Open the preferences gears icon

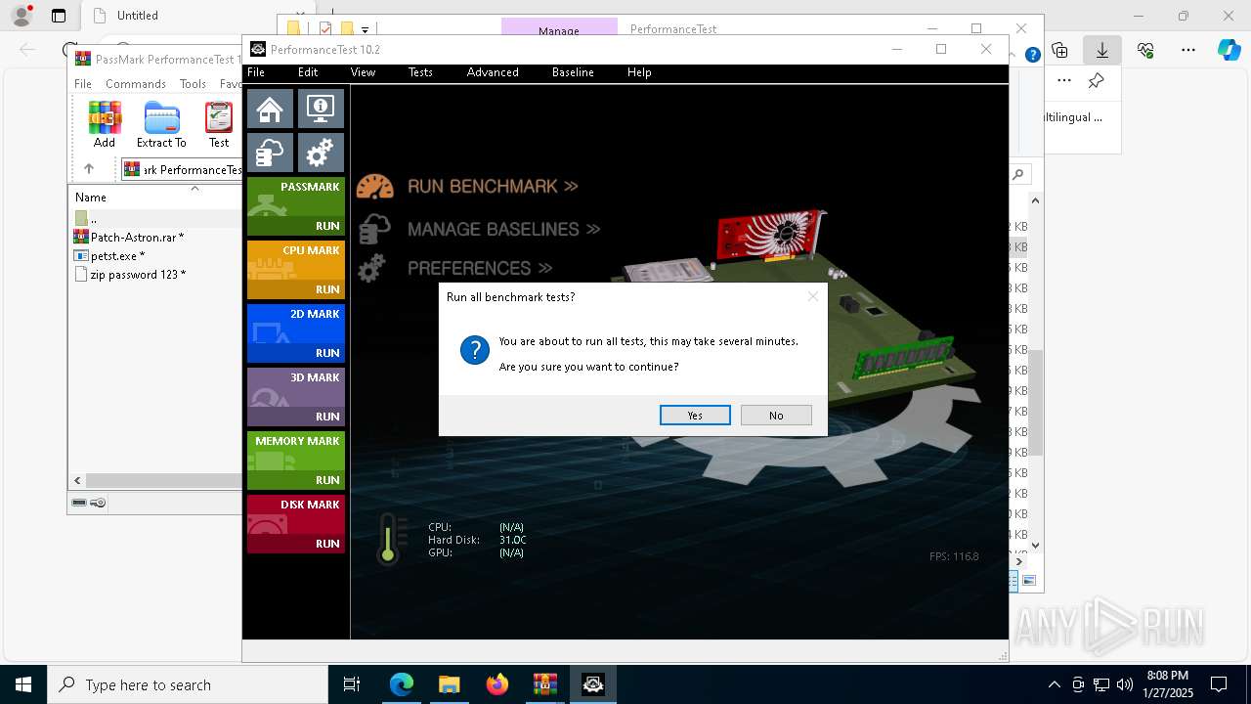point(321,153)
